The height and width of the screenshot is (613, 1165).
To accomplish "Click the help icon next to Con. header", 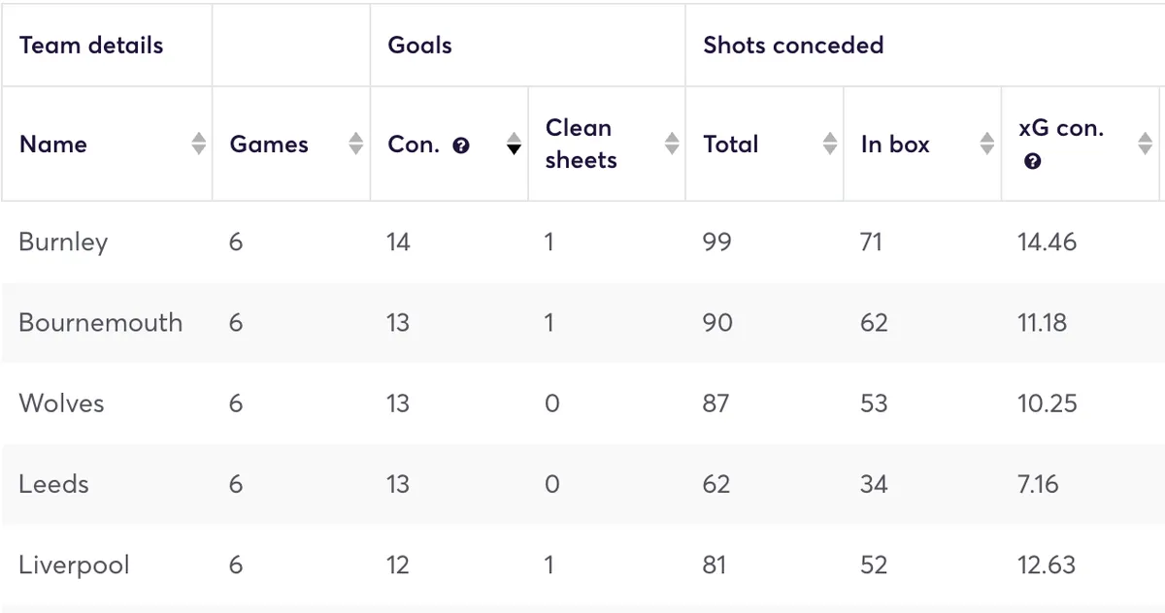I will [x=461, y=145].
